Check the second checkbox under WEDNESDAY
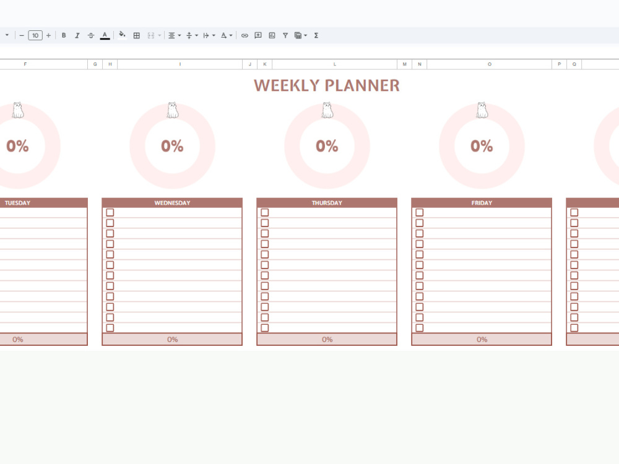Screen dimensions: 619x464 [x=110, y=223]
